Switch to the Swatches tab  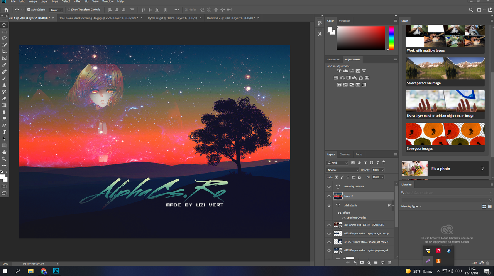pyautogui.click(x=345, y=21)
